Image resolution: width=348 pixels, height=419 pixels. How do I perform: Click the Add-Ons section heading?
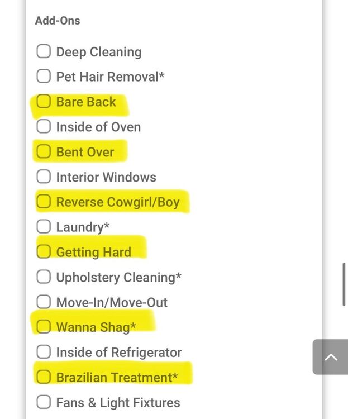coord(58,21)
